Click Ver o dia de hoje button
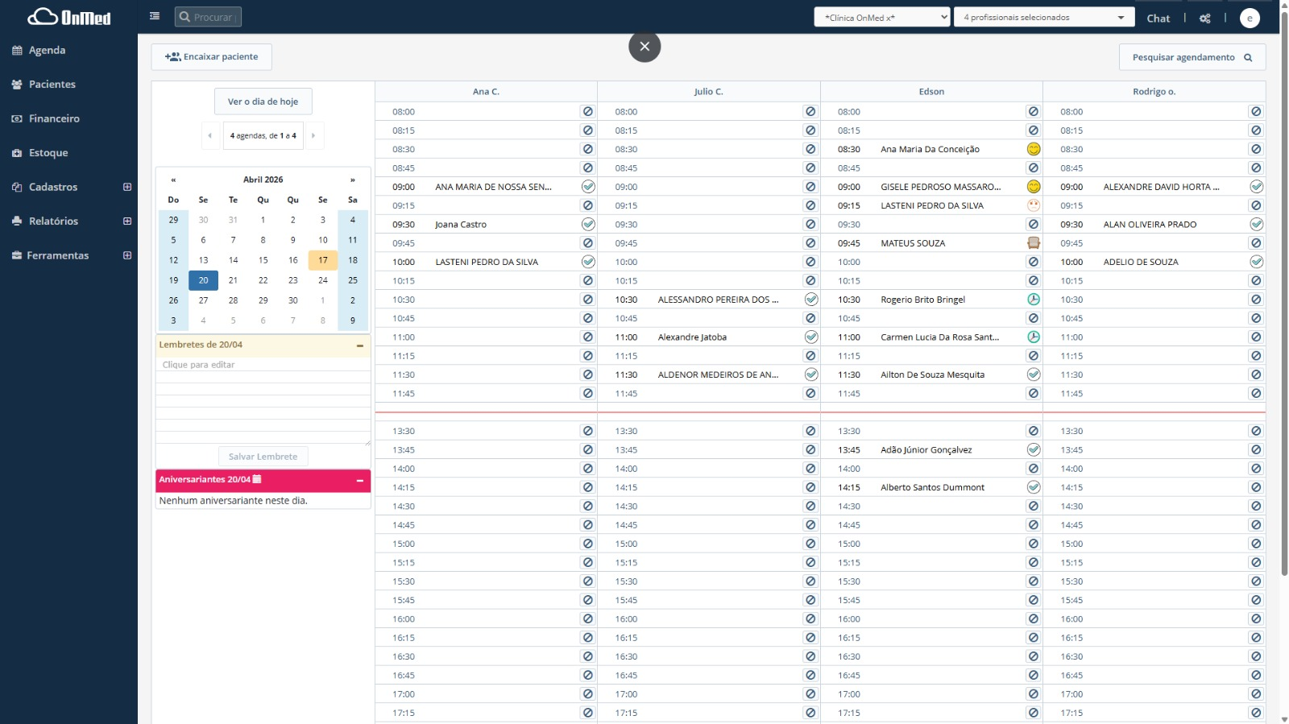Viewport: 1289px width, 724px height. point(263,101)
